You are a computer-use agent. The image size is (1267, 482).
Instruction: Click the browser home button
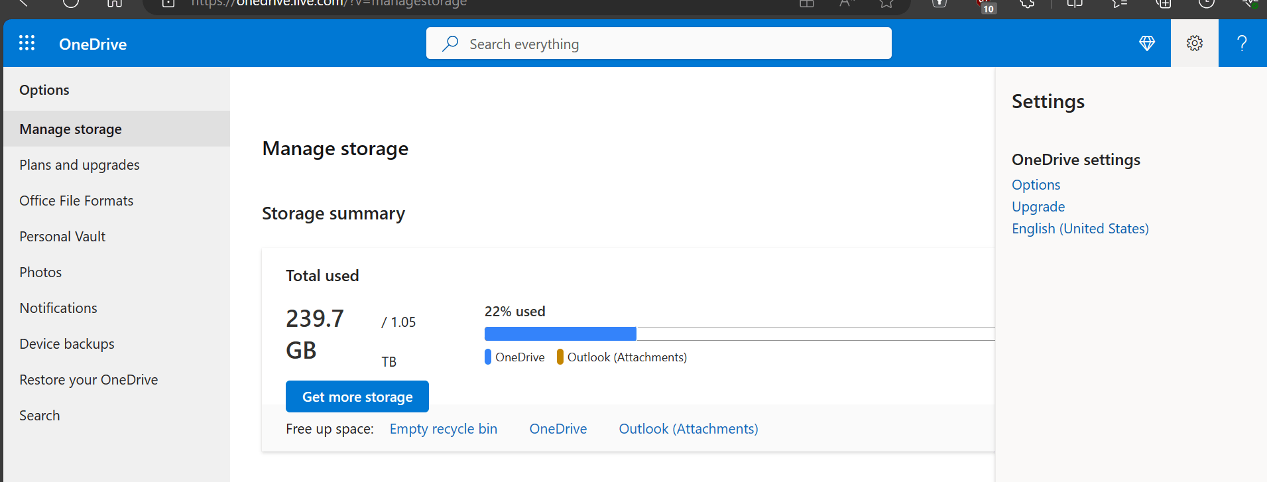coord(115,3)
